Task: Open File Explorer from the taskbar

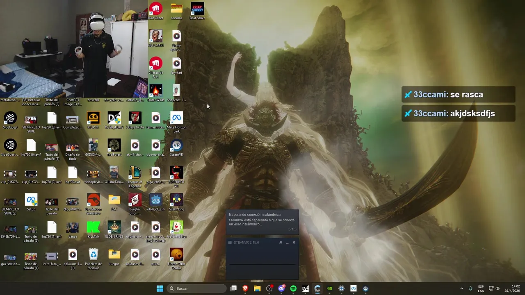Action: (x=257, y=288)
